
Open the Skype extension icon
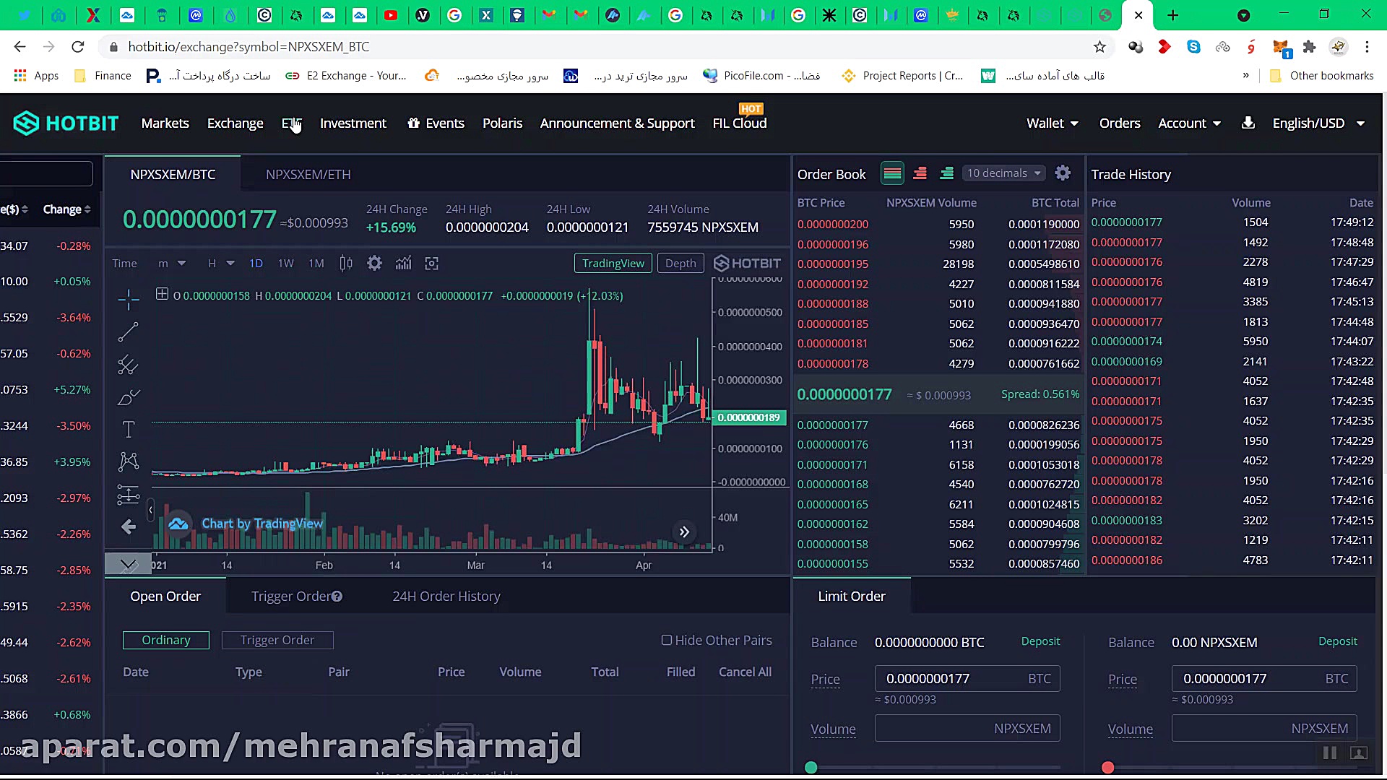pos(1193,47)
